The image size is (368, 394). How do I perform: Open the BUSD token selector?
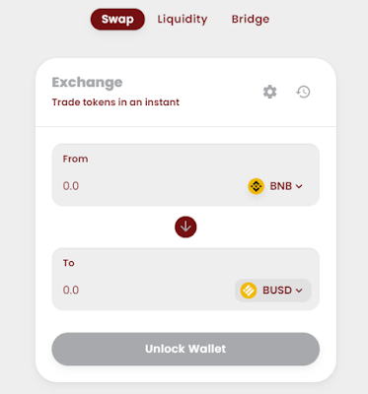[273, 291]
